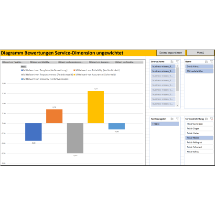
Task: Select Friseur Pellegrini slicer item
Action: (x=199, y=142)
